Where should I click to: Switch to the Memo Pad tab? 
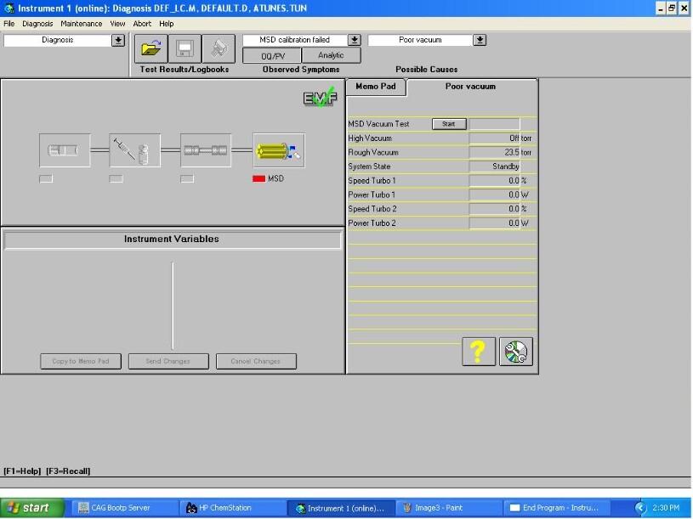tap(377, 87)
